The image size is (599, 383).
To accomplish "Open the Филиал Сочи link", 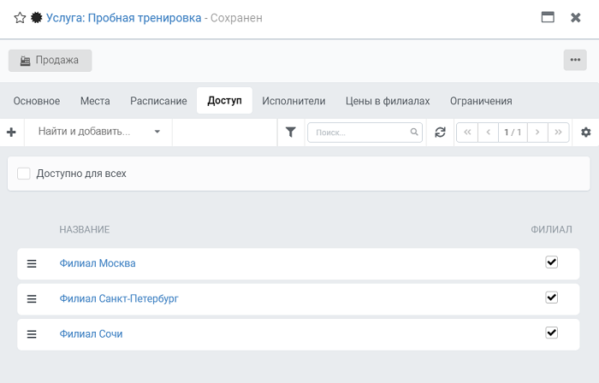I will [x=91, y=334].
